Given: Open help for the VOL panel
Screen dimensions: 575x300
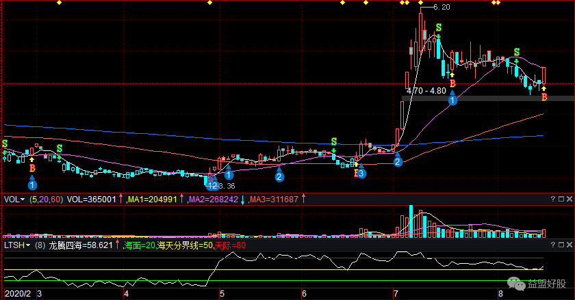Looking at the screenshot, I should (x=554, y=200).
